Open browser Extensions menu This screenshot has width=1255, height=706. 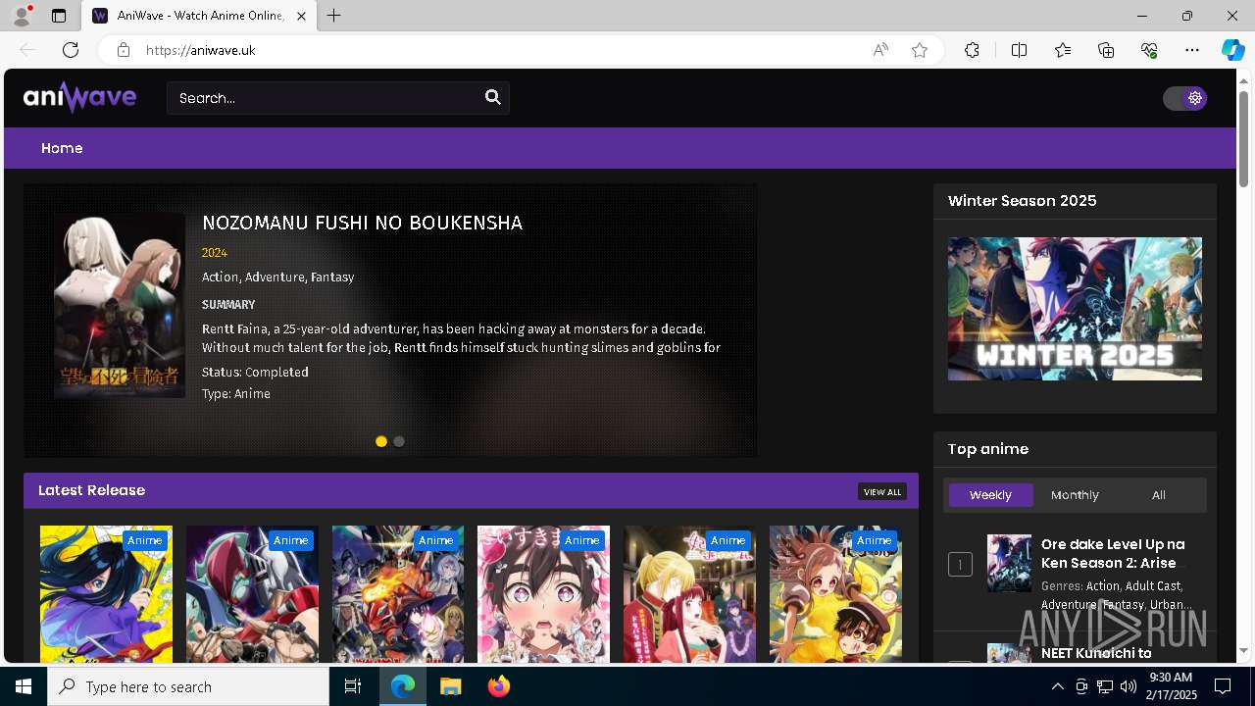(x=972, y=50)
